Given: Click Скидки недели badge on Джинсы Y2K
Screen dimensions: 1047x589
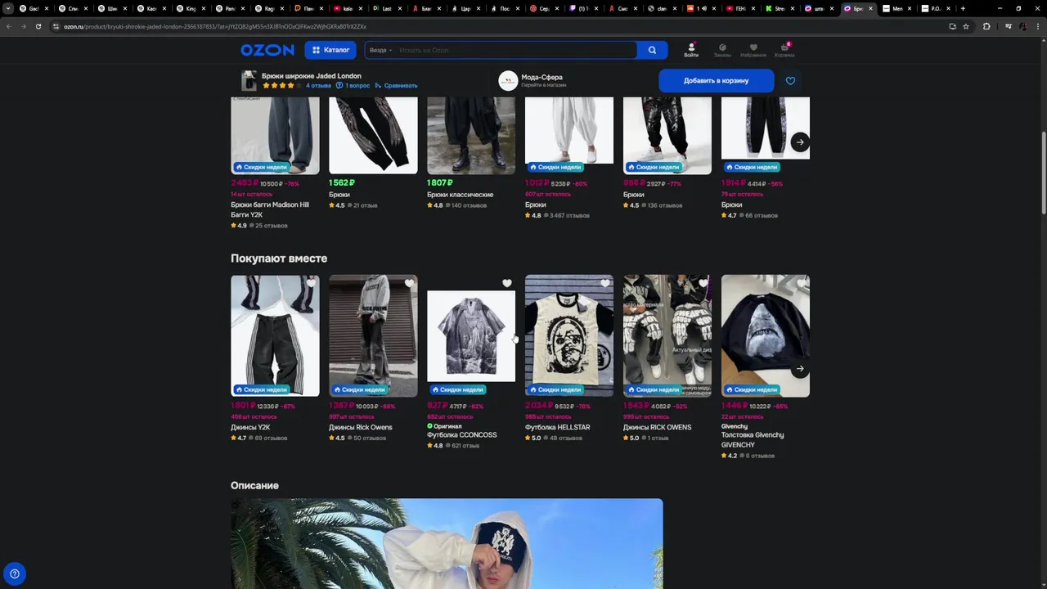Looking at the screenshot, I should [x=262, y=389].
